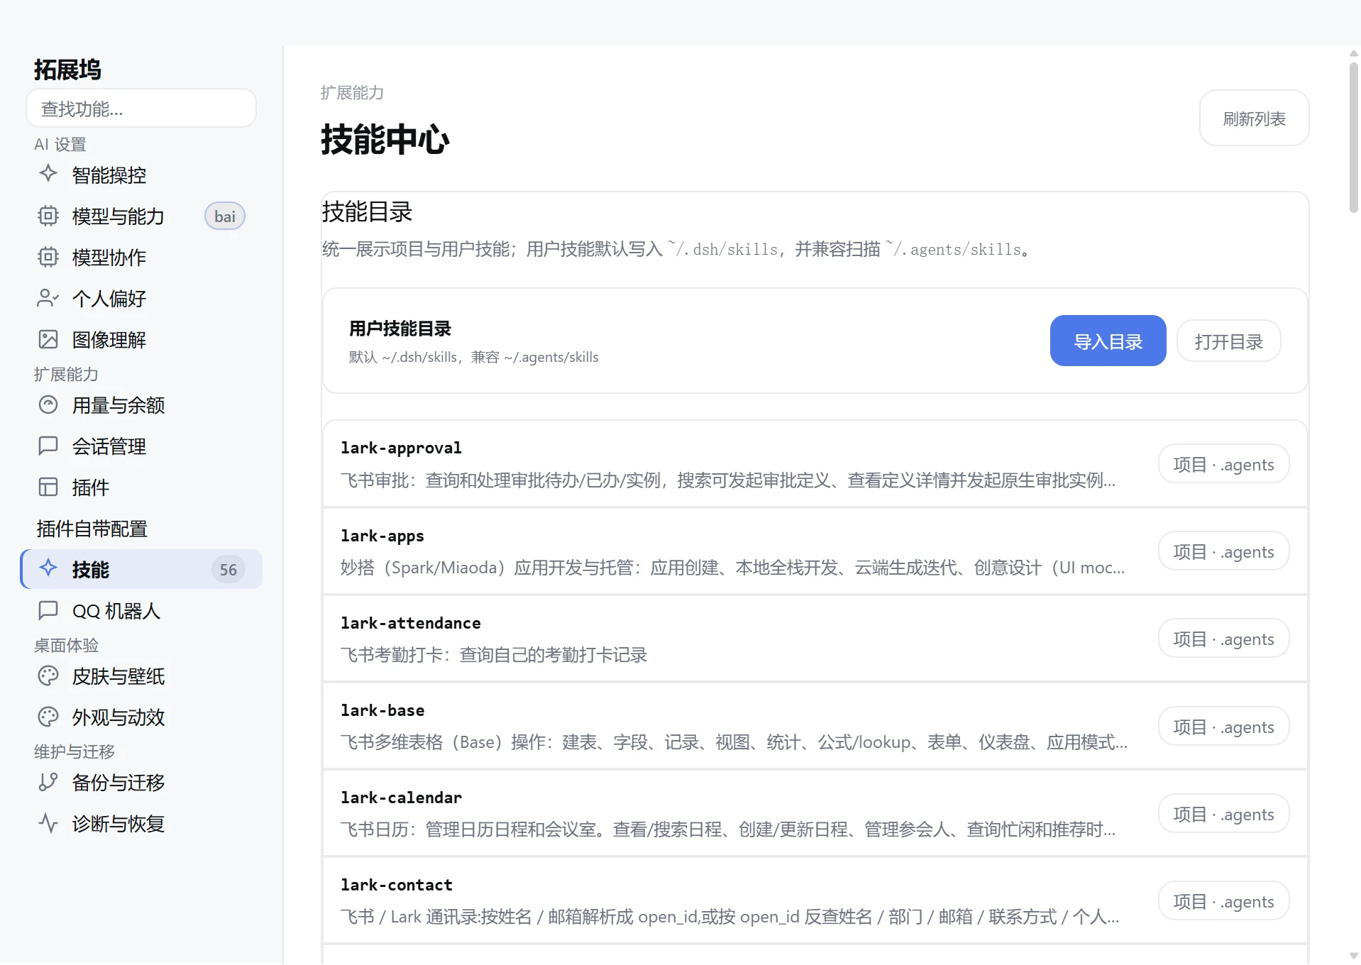This screenshot has height=965, width=1361.
Task: Select the lark-contact skill name
Action: (396, 885)
